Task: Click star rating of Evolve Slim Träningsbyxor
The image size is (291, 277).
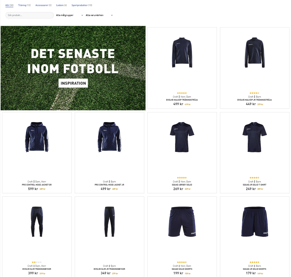Action: tap(37, 262)
